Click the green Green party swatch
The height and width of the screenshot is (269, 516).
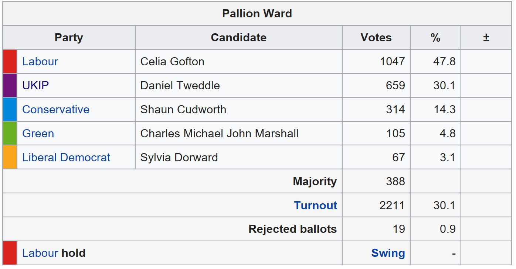[x=10, y=134]
